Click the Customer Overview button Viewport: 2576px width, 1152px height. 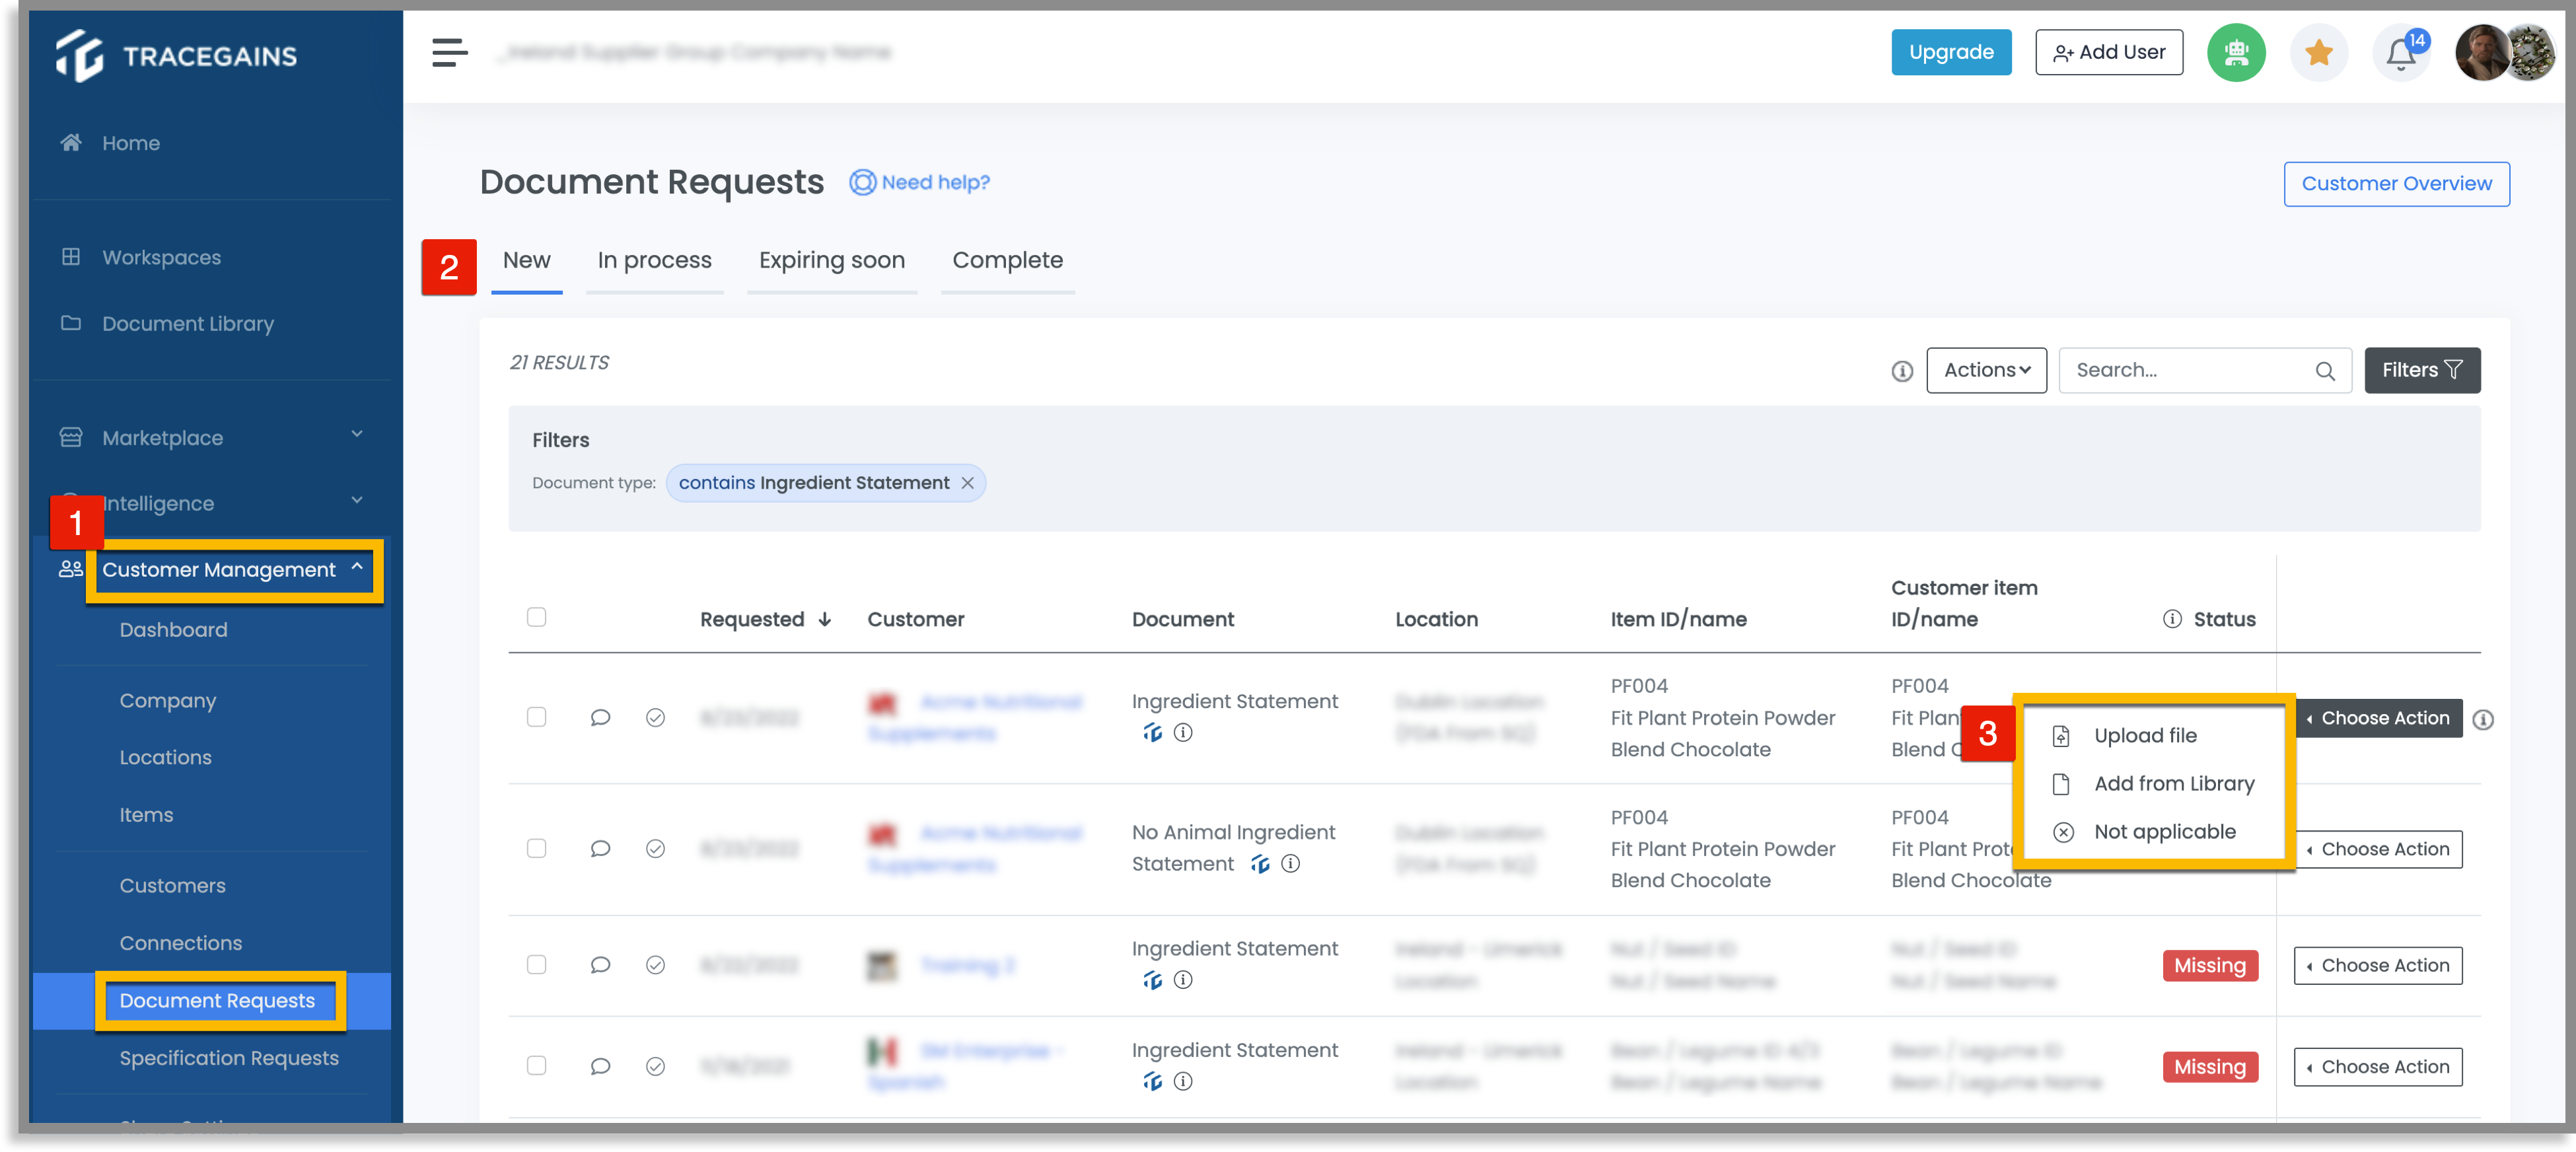click(2396, 183)
